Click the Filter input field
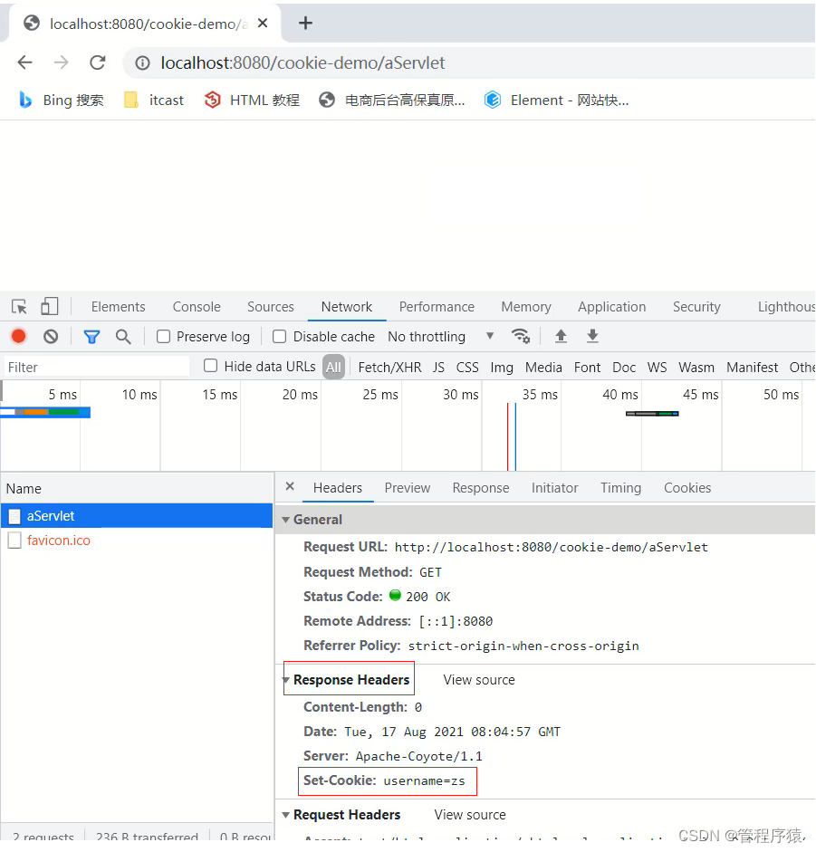The width and height of the screenshot is (816, 852). click(97, 368)
